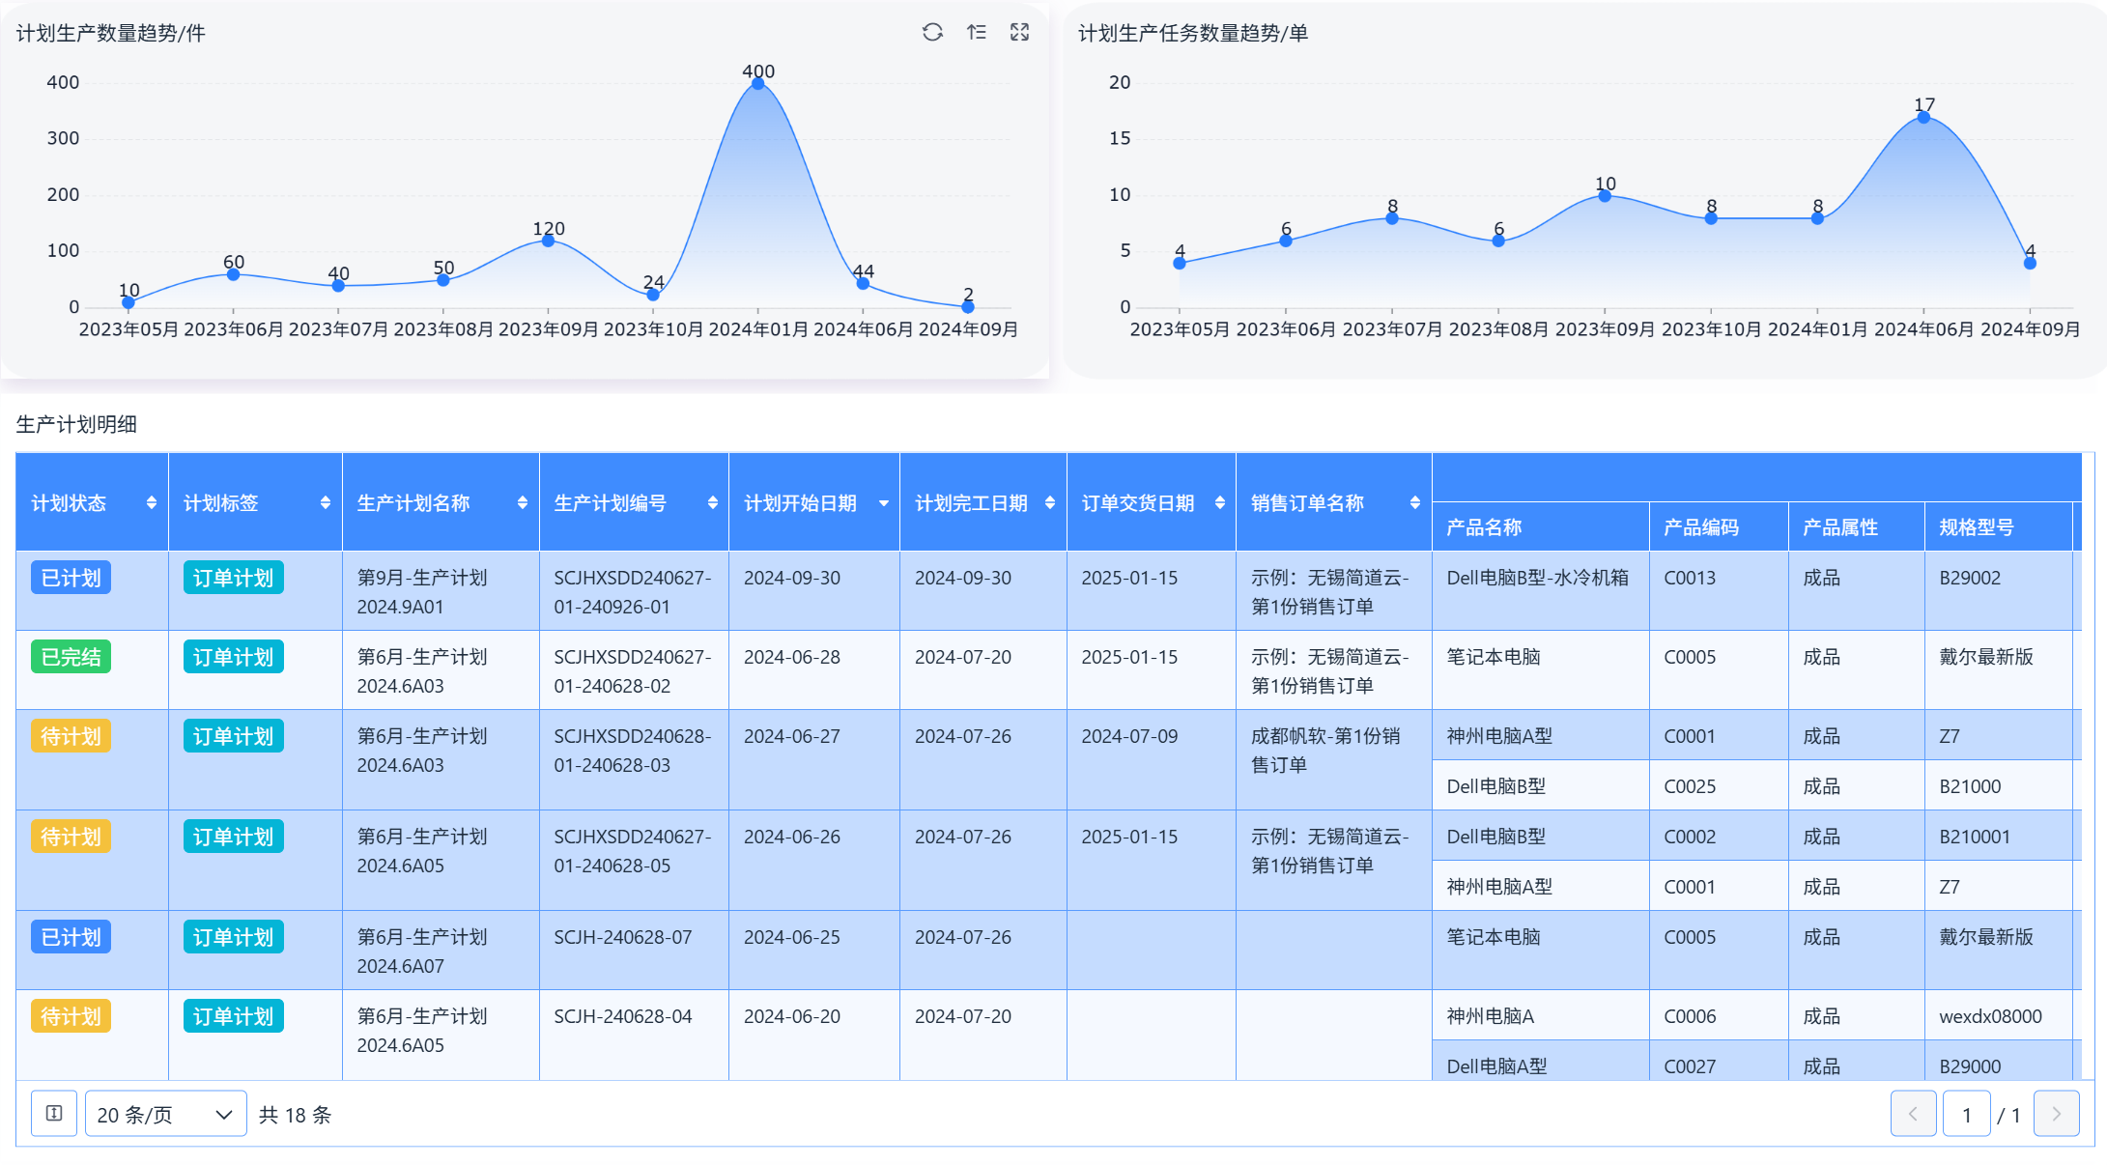Viewport: 2107px width, 1165px height.
Task: Go to previous page with the left arrow
Action: pos(1914,1113)
